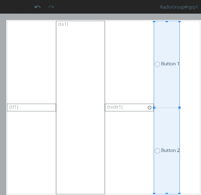The width and height of the screenshot is (201, 195).
Task: Click into the {tf1} text field
Action: [32, 107]
